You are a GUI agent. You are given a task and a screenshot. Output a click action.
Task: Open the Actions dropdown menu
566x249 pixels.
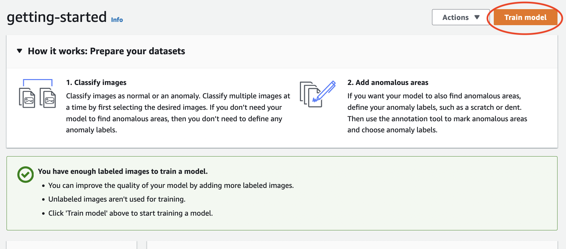(461, 17)
